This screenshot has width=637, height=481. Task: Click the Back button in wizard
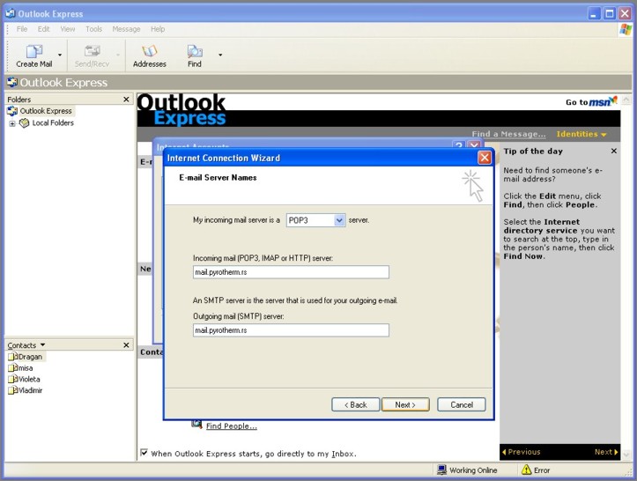(356, 404)
